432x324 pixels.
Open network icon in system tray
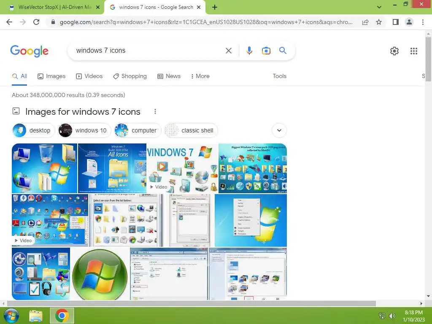pos(382,316)
